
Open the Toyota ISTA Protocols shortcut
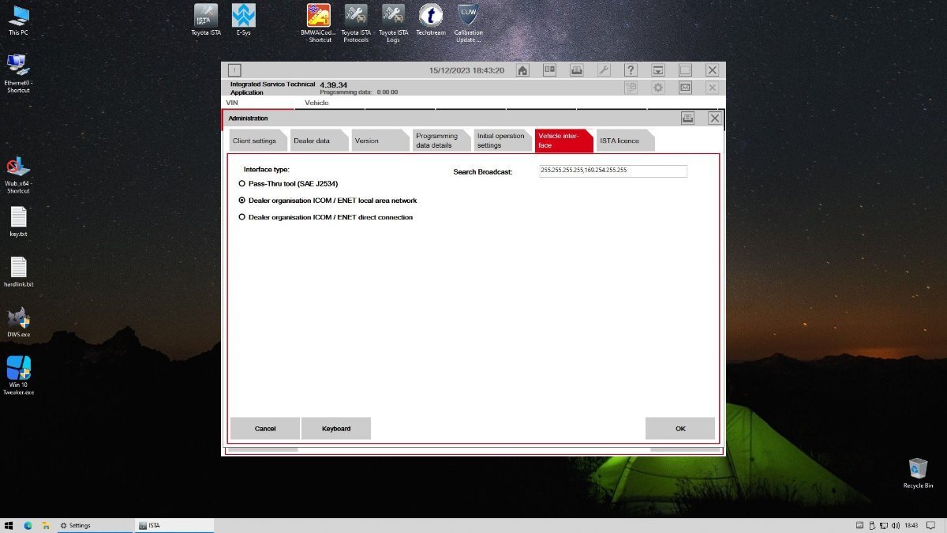pyautogui.click(x=355, y=17)
